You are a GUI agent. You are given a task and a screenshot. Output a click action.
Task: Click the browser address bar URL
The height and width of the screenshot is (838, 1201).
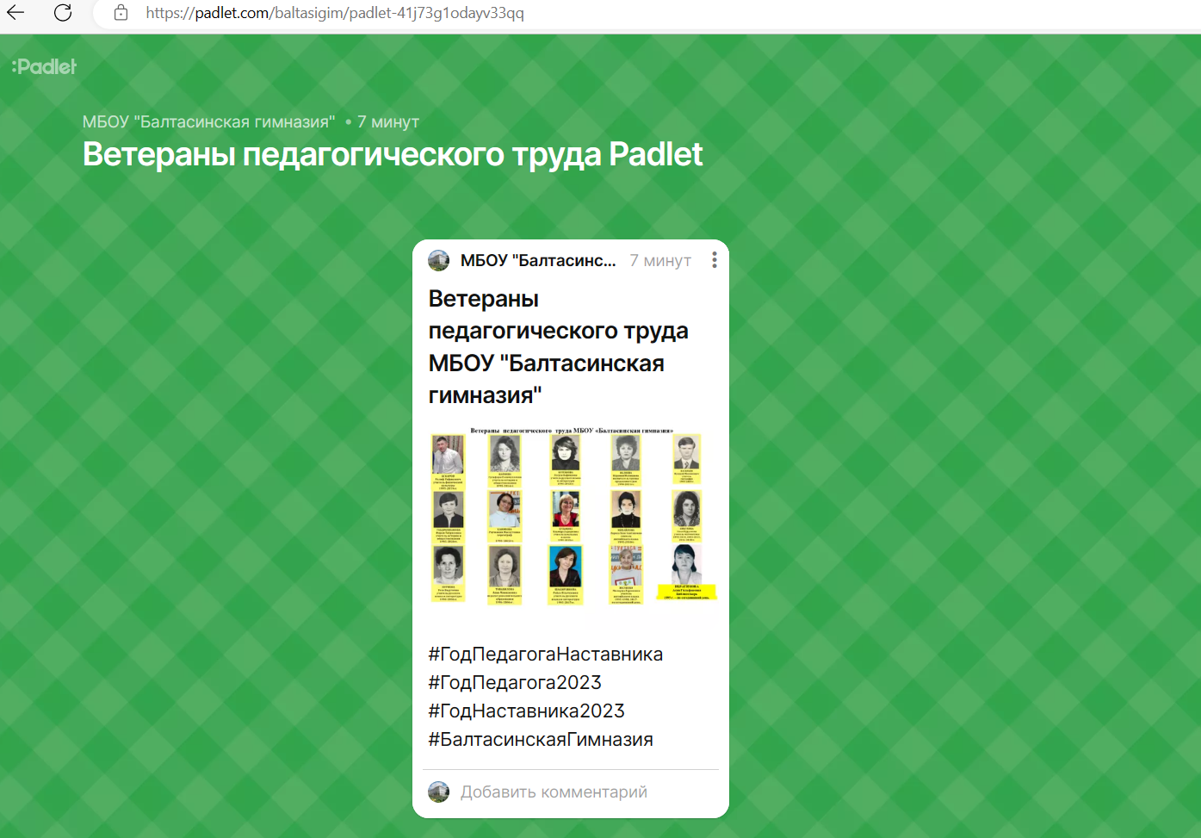335,13
